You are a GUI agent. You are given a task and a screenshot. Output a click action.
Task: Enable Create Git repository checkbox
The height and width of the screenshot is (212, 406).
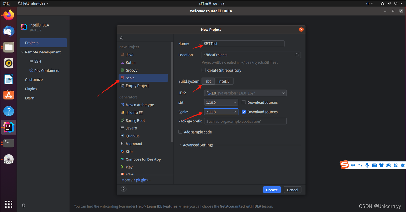204,70
